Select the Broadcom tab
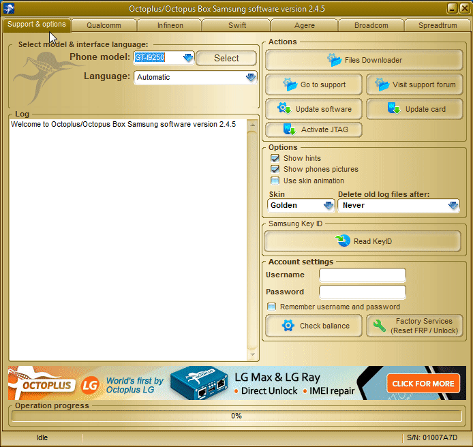This screenshot has height=447, width=473. 371,25
